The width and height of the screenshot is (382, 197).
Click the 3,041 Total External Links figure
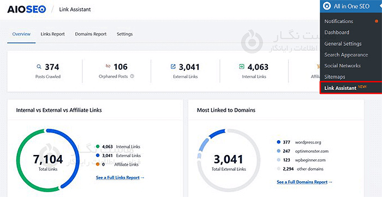click(x=229, y=159)
